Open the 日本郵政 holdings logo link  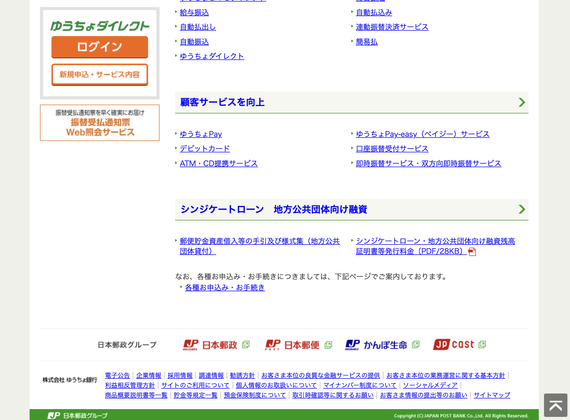(210, 345)
